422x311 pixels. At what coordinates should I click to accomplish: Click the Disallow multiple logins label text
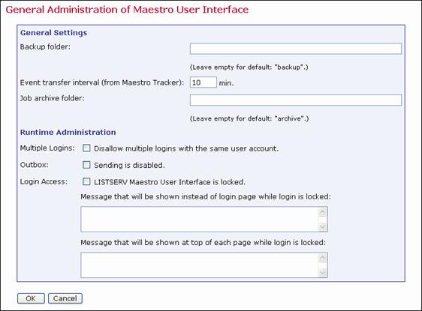pos(186,148)
